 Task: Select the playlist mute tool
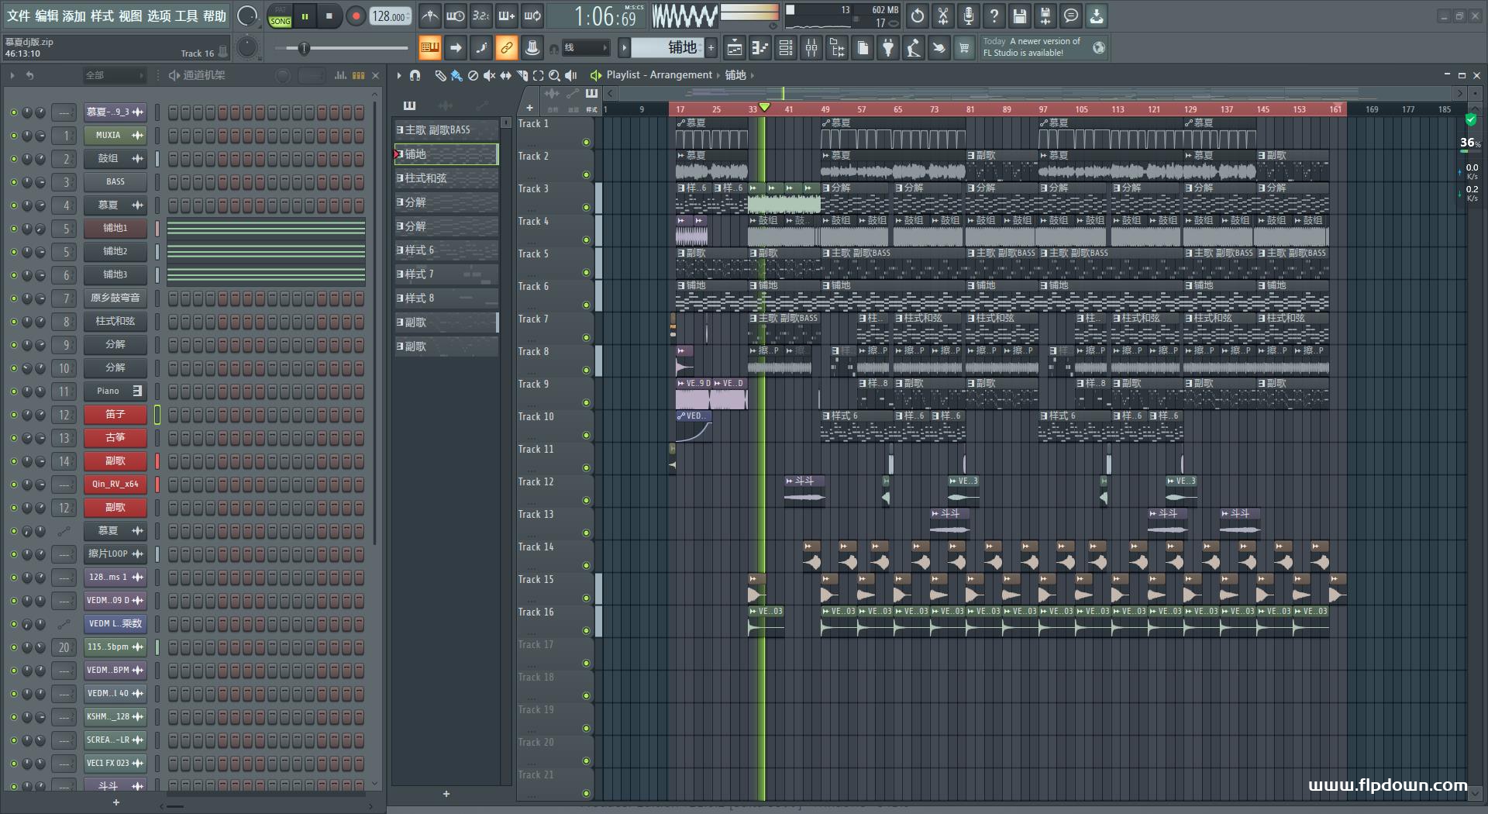(489, 75)
